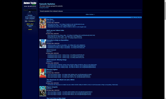Open Niwatori Fighter Episode 9 link
The image size is (166, 99).
pos(50,71)
